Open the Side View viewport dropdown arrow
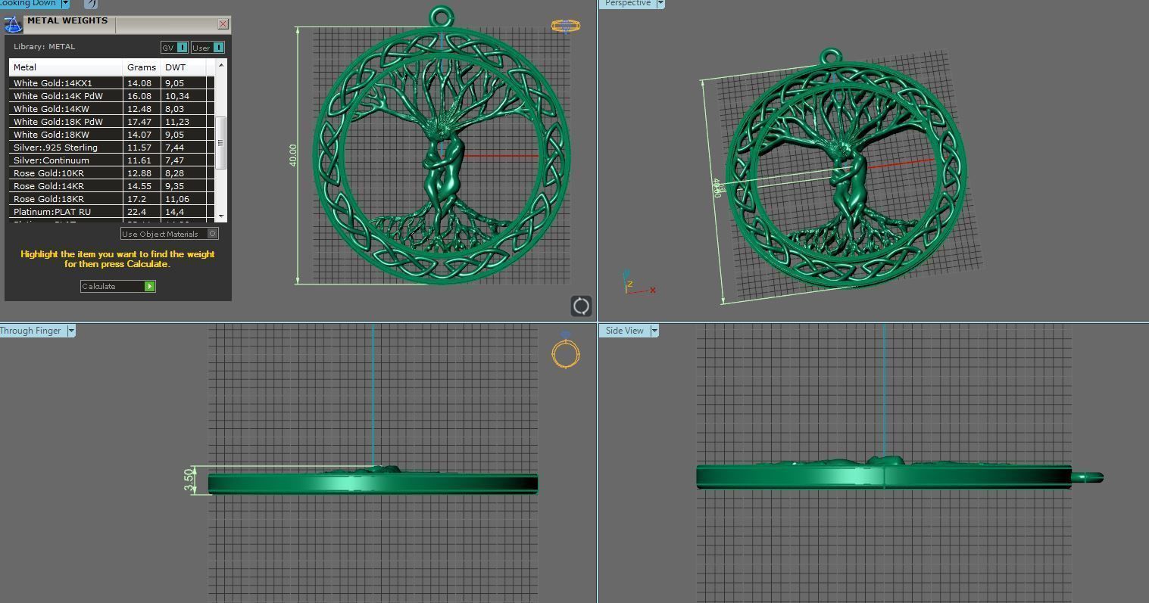1149x603 pixels. pos(654,331)
